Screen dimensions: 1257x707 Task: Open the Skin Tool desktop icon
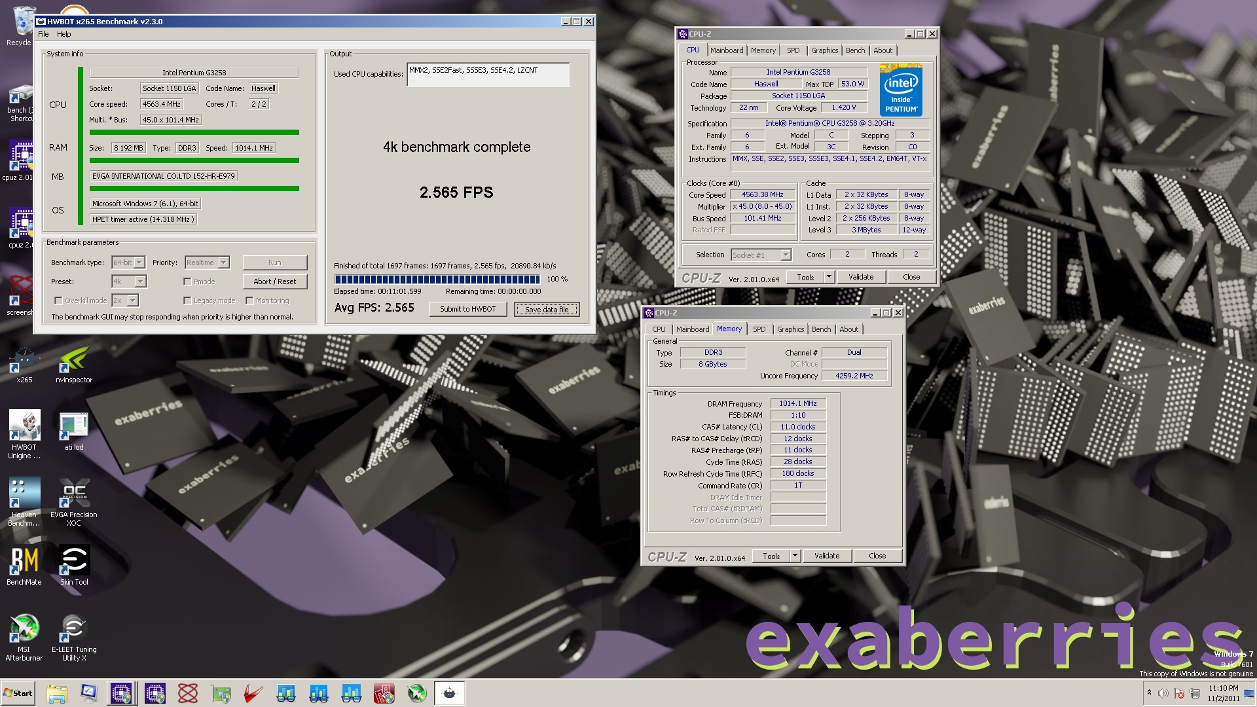coord(74,565)
